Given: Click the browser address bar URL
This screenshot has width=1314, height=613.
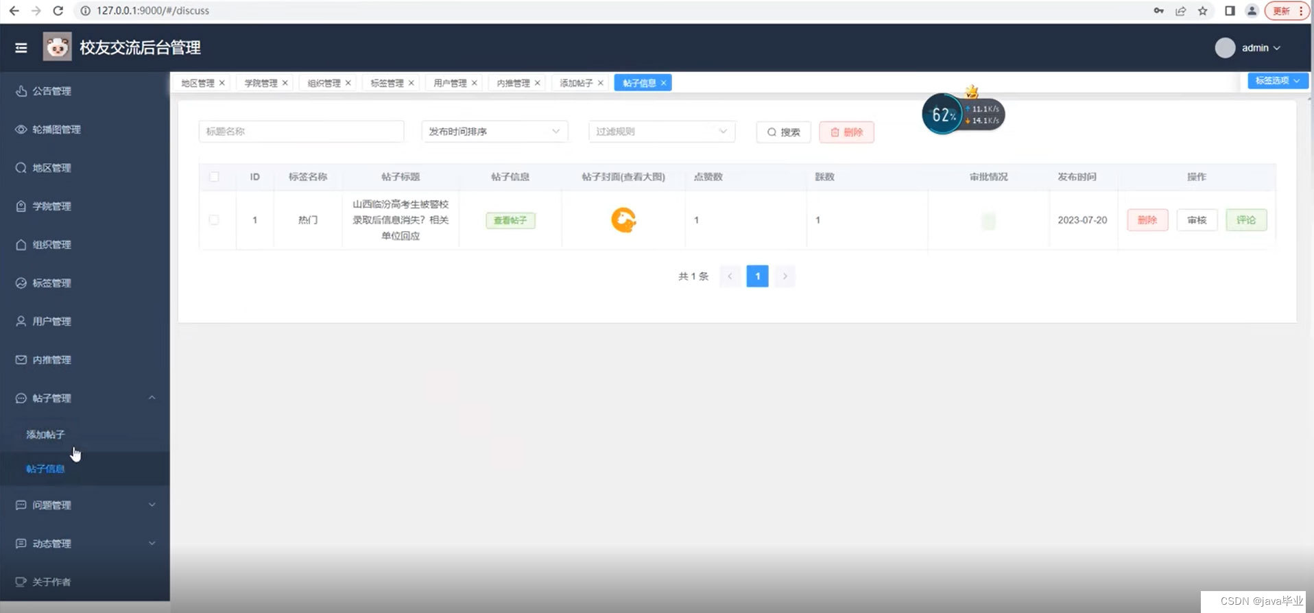Looking at the screenshot, I should tap(153, 11).
